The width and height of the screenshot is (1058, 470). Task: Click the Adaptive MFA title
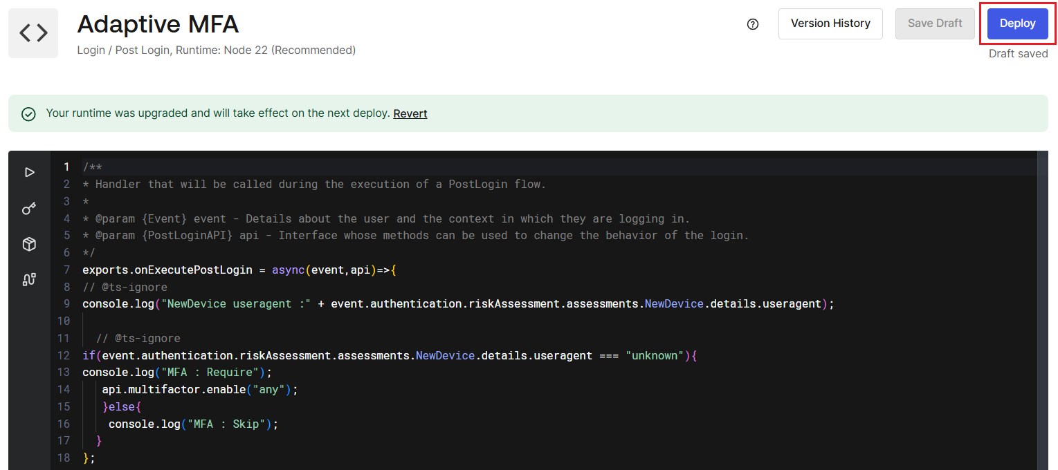pyautogui.click(x=158, y=25)
